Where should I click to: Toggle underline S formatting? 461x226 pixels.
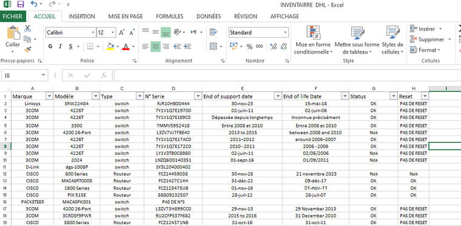point(70,47)
